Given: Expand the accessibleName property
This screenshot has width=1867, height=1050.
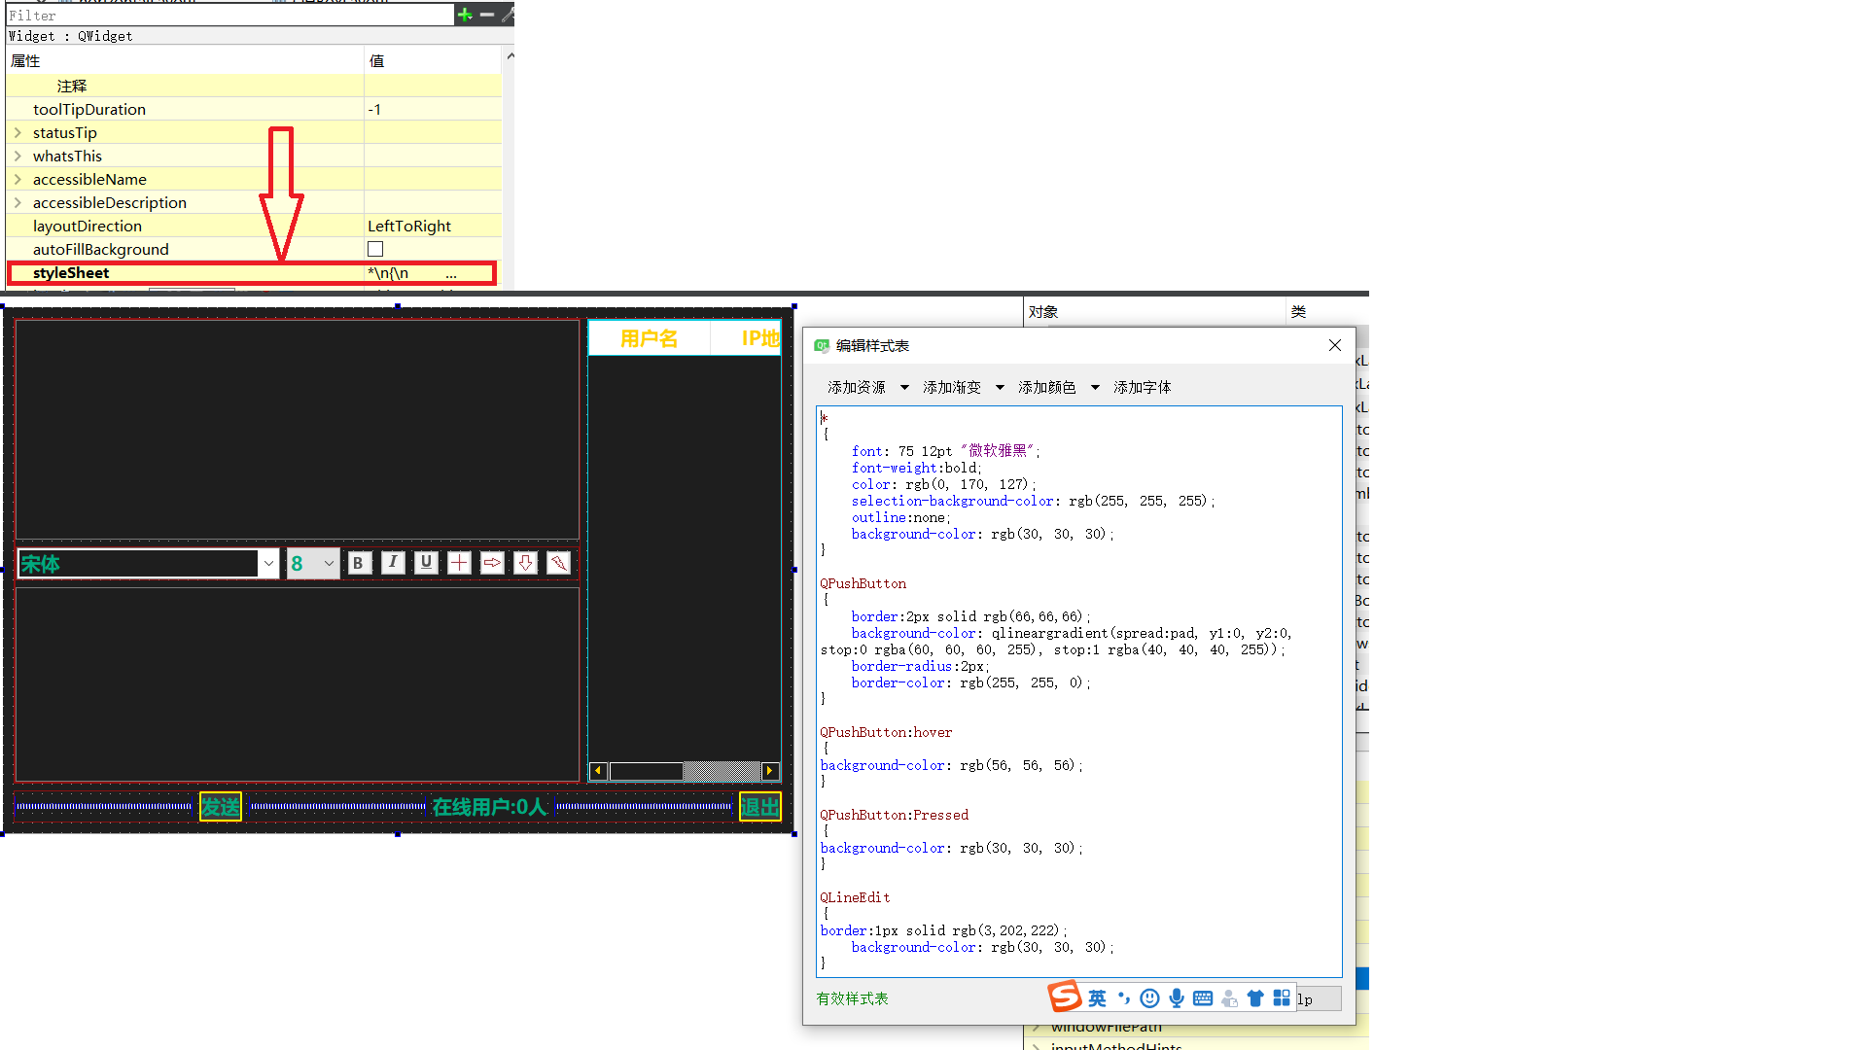Looking at the screenshot, I should coord(18,180).
